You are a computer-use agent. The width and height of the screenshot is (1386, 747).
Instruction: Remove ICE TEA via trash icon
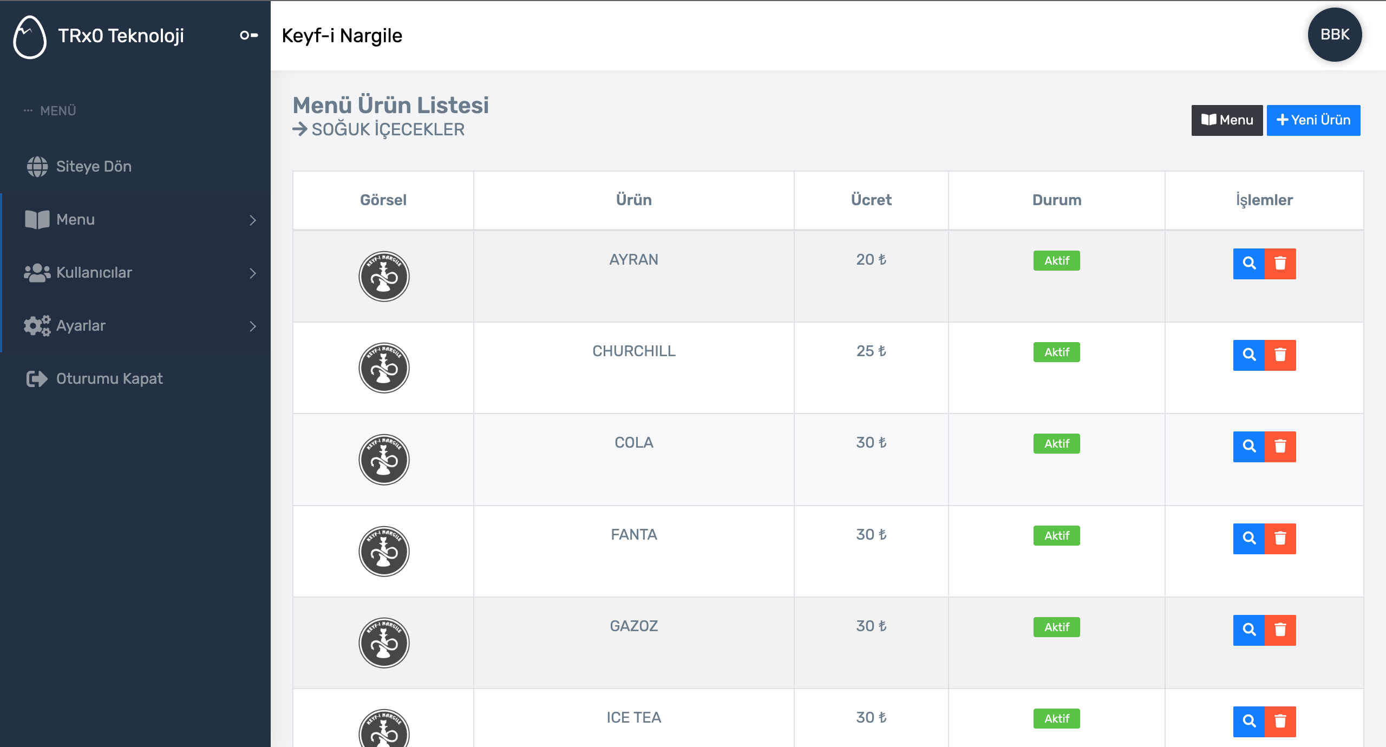(x=1280, y=722)
